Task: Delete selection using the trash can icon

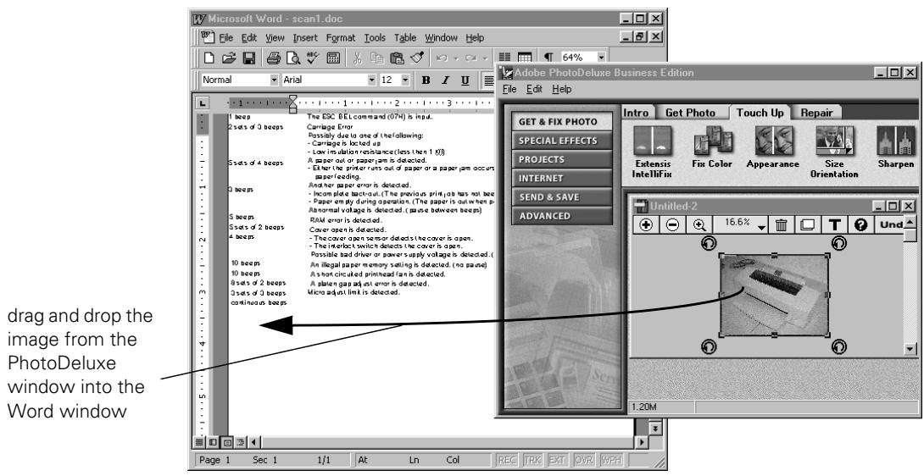Action: click(782, 224)
